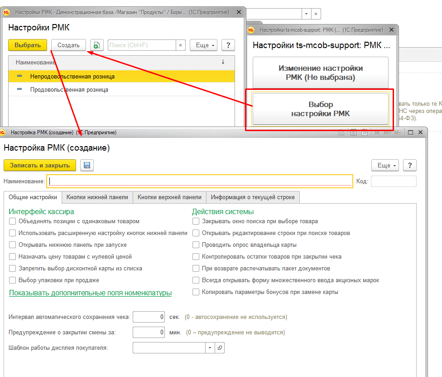Select the Продовольственная розница row
442x377 pixels.
point(69,90)
